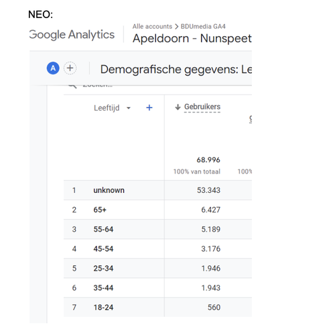Click the users value 6.427
Screen dimensions: 327x335
point(210,210)
